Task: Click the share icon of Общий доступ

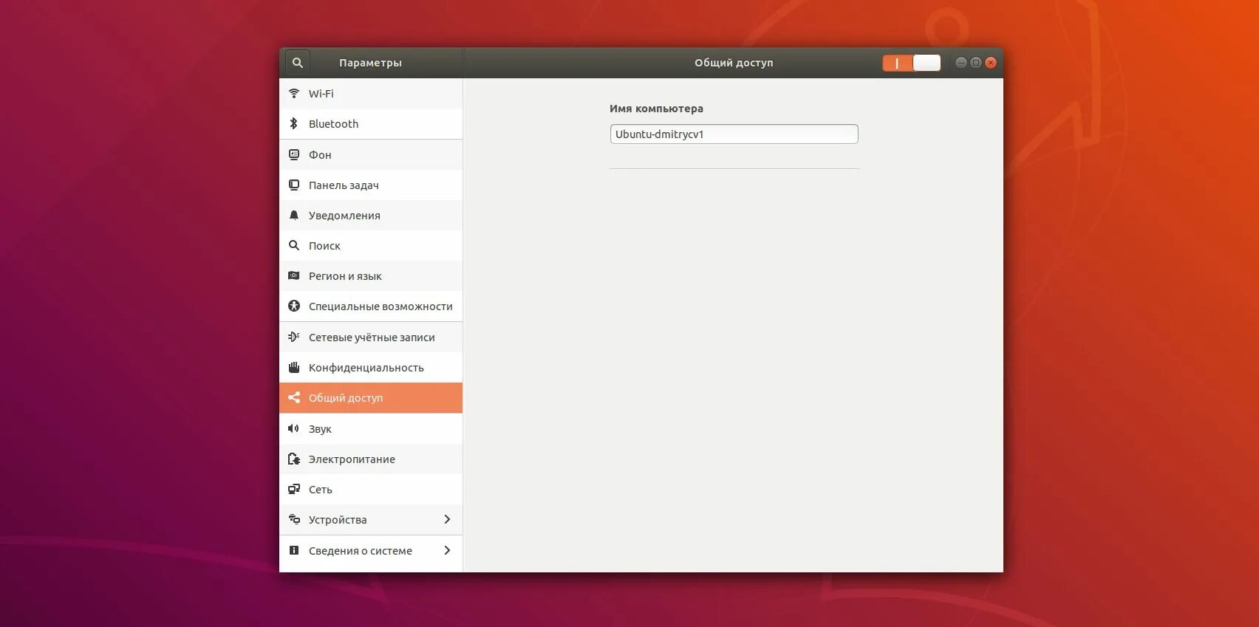Action: tap(294, 397)
